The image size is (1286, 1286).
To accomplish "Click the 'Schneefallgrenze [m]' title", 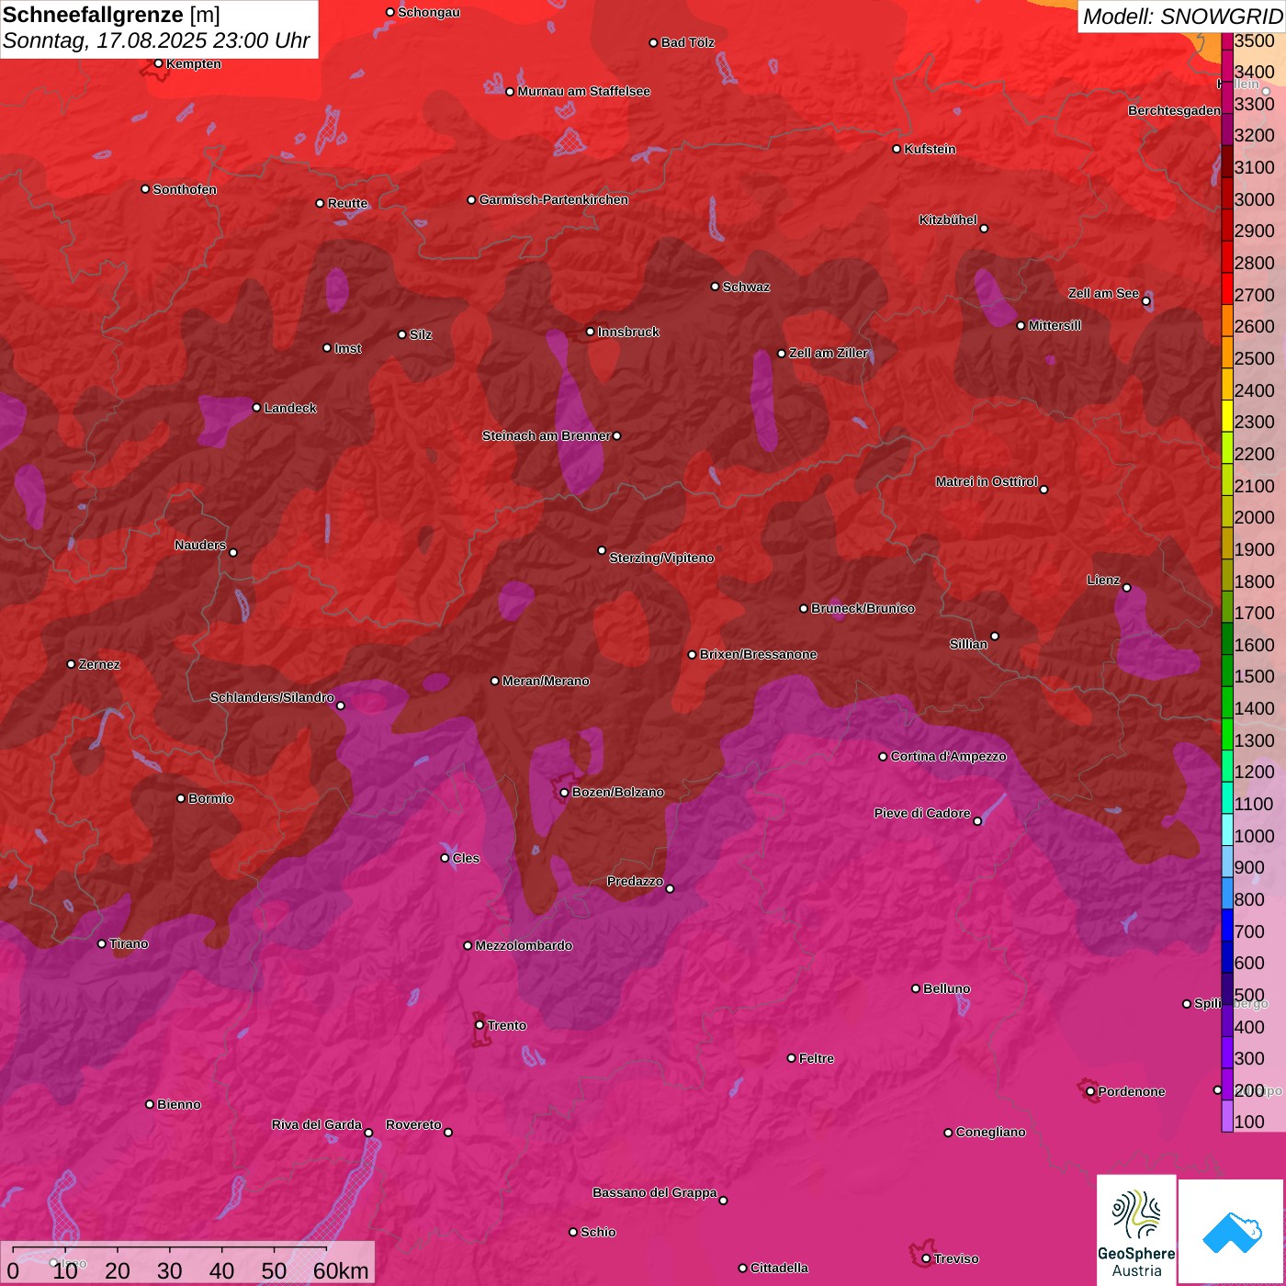I will point(111,15).
